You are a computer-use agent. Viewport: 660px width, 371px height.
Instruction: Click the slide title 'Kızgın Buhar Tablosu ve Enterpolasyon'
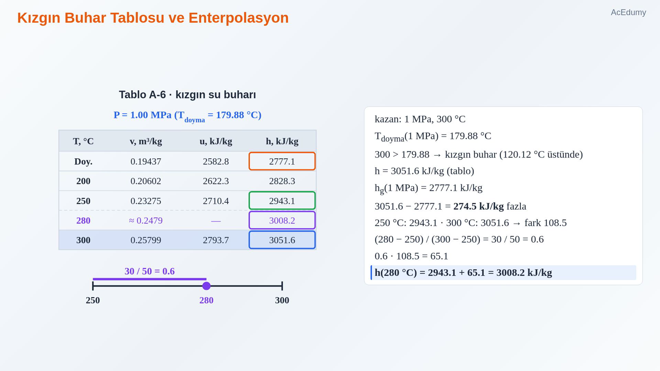click(153, 18)
